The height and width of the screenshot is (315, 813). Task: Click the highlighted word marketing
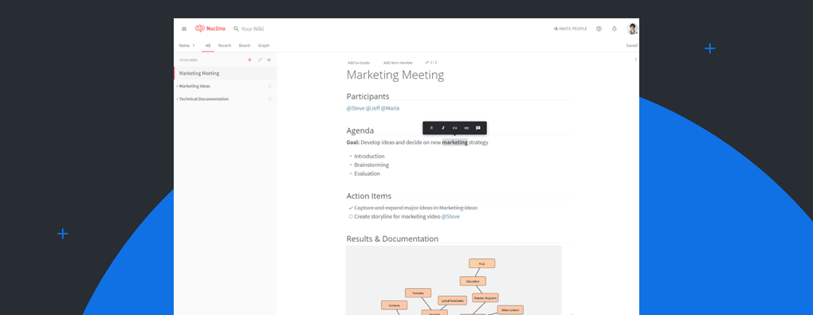[454, 142]
